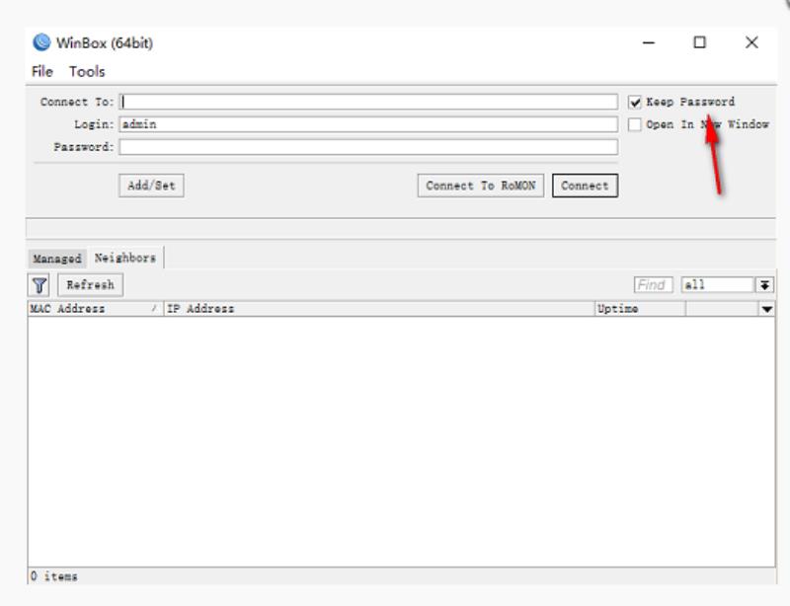This screenshot has width=790, height=606.
Task: Click the '0 items' status text
Action: coord(54,576)
